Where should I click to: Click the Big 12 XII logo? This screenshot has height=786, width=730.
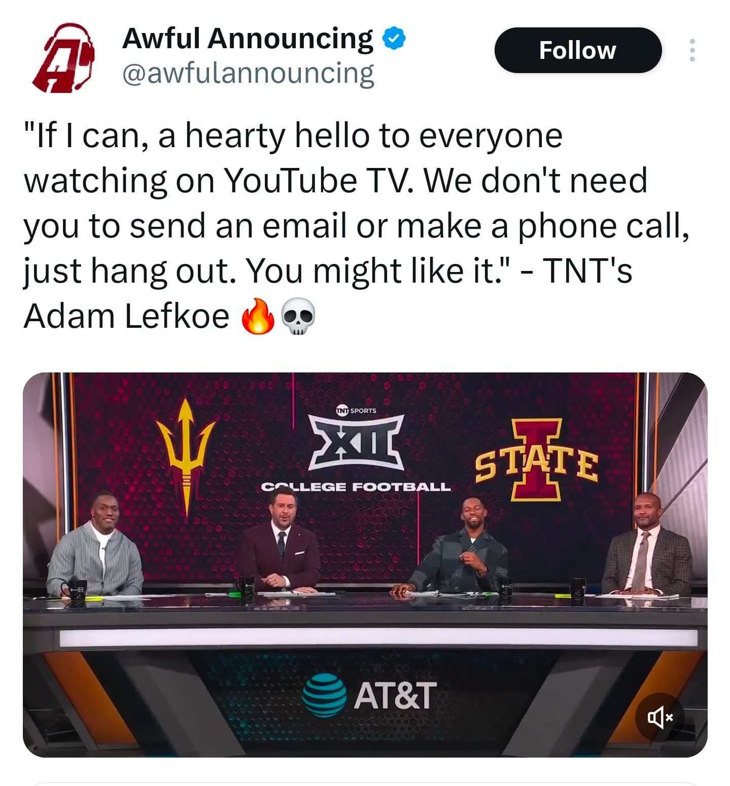pyautogui.click(x=357, y=441)
